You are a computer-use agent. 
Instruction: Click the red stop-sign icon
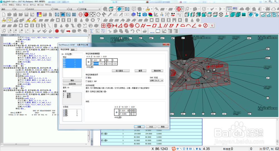click(57, 31)
